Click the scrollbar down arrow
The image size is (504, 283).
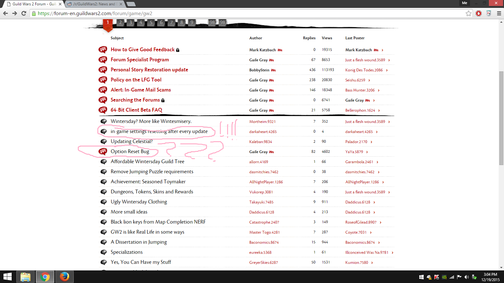tap(501, 268)
